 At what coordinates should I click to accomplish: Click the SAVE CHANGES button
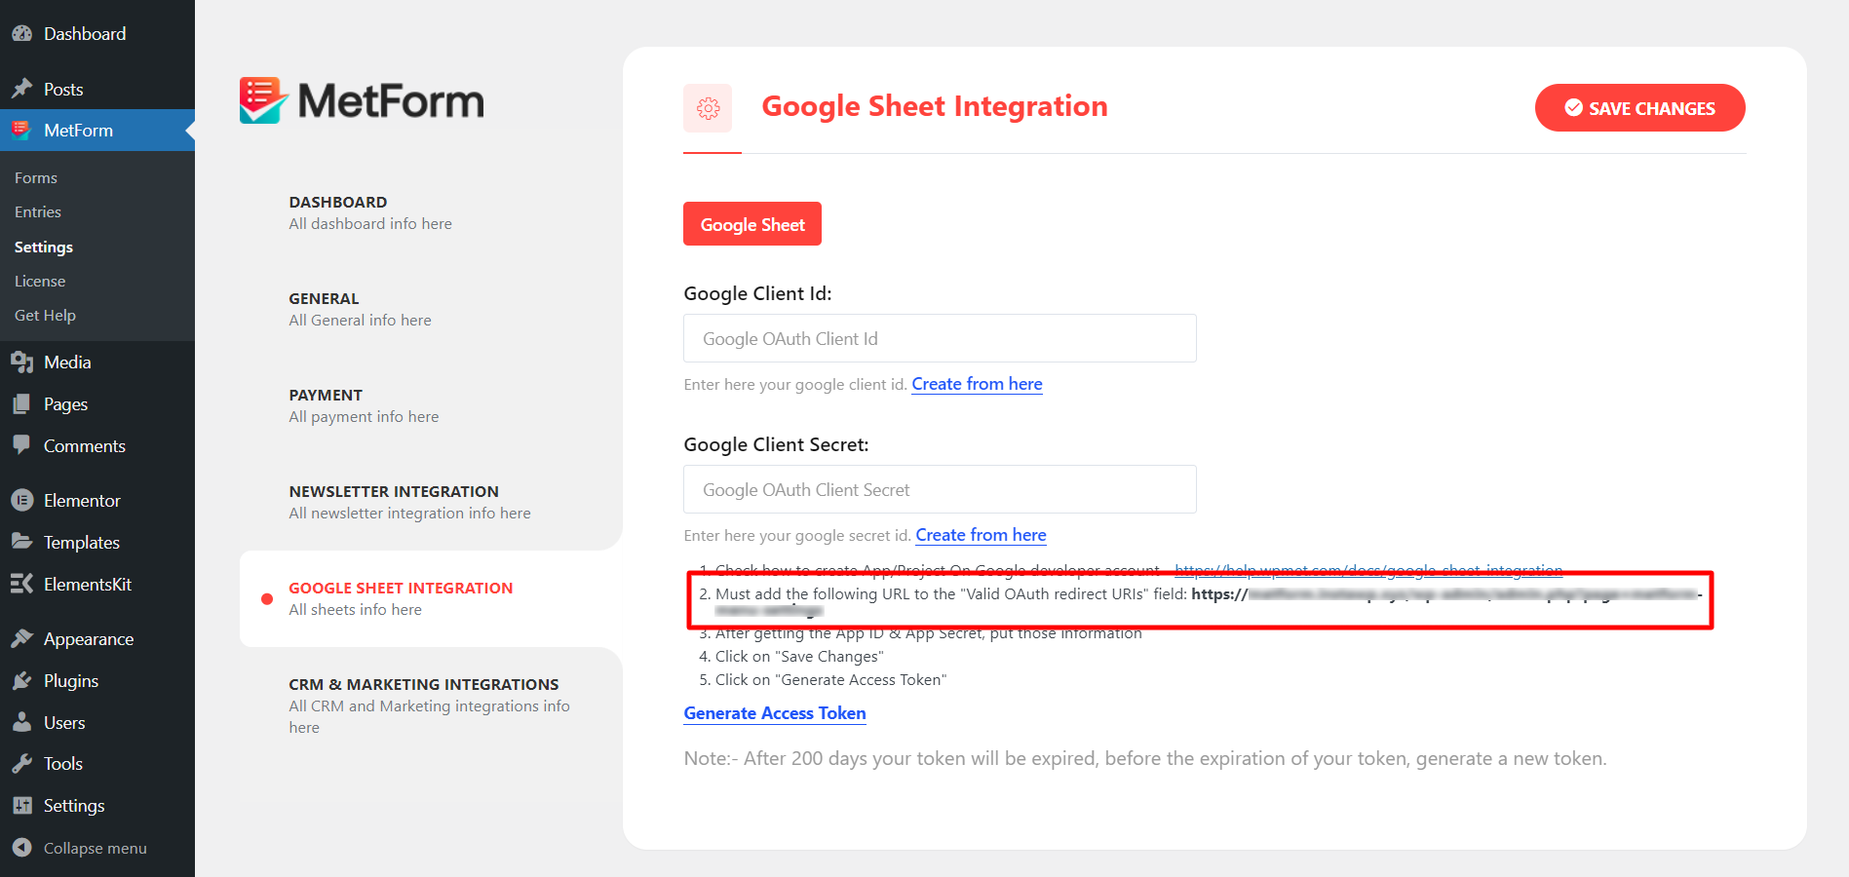1639,108
